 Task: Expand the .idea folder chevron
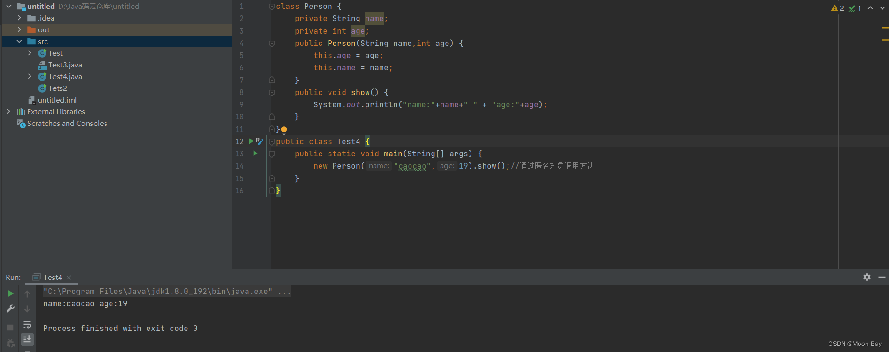coord(19,18)
